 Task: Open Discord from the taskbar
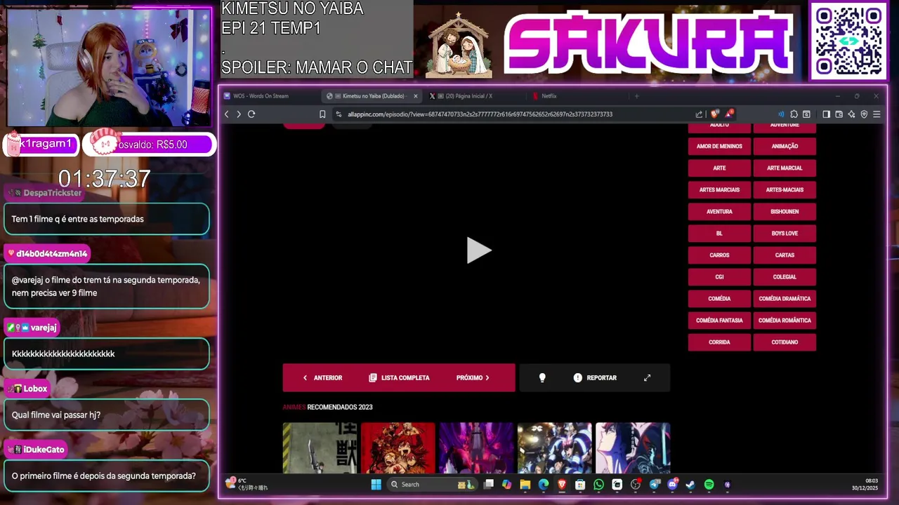point(673,485)
